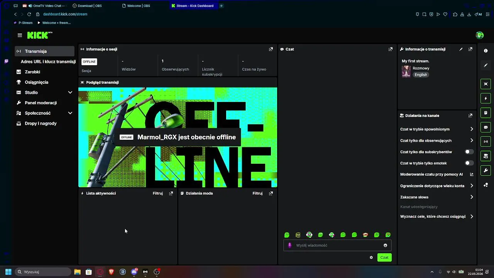494x278 pixels.
Task: Toggle the document list widget icon
Action: [486, 113]
